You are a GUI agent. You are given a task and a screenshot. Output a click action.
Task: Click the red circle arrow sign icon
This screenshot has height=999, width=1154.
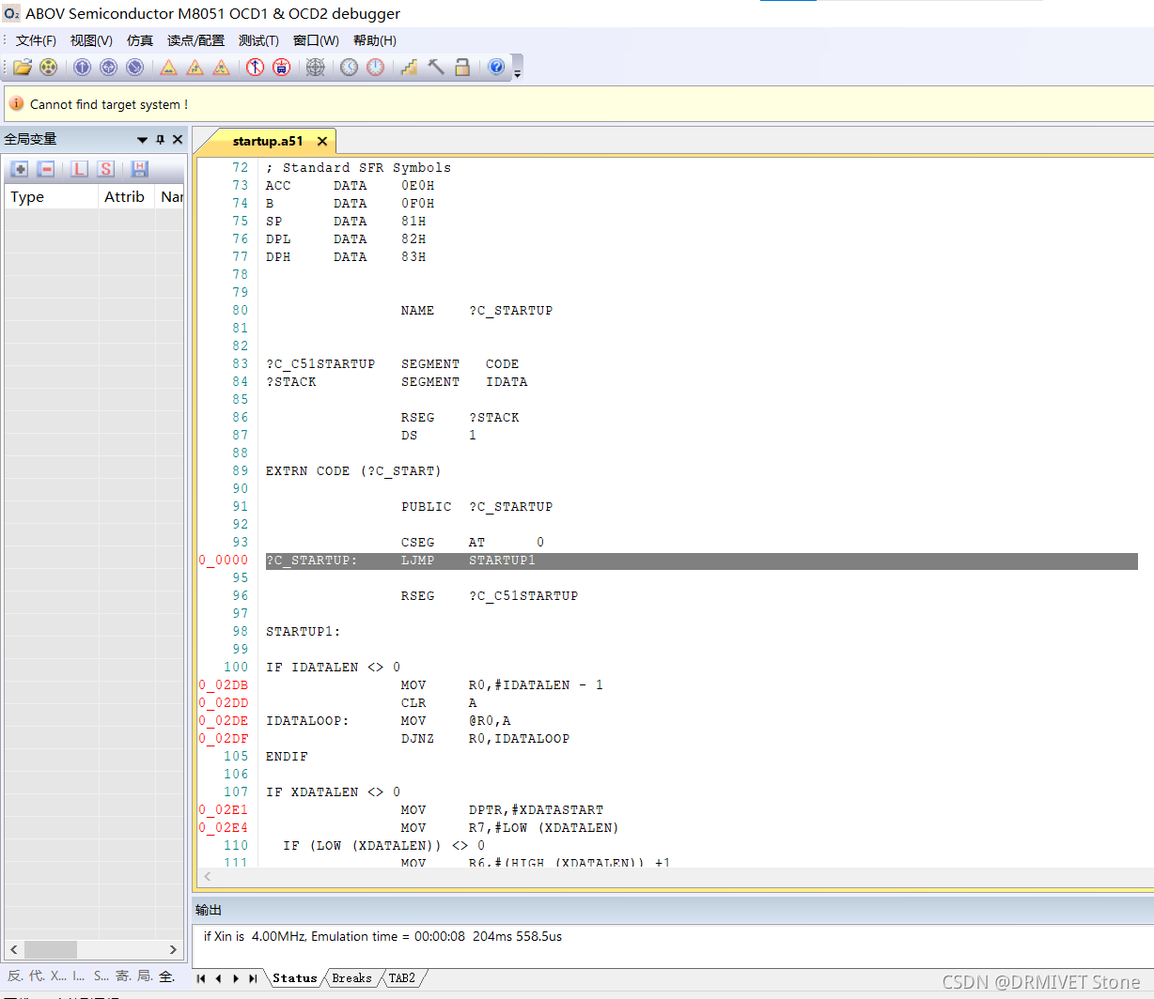[x=256, y=68]
